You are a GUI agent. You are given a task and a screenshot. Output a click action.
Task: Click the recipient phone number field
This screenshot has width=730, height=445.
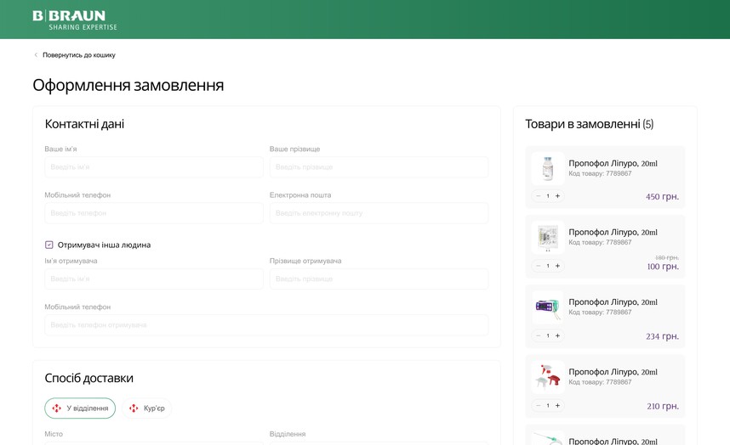[x=266, y=324]
